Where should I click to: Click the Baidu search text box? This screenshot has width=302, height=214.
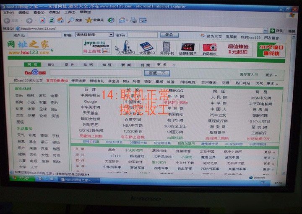(96, 73)
